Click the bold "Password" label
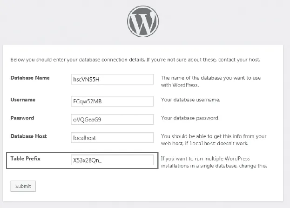 tap(22, 118)
